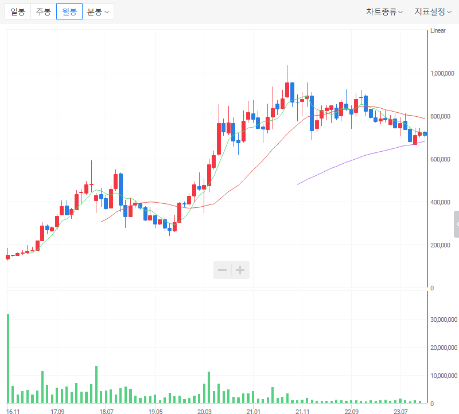This screenshot has height=414, width=459.
Task: Click the 23.07 date axis label
Action: click(x=400, y=411)
